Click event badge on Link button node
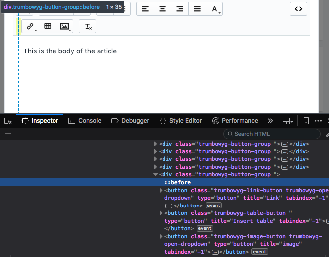The width and height of the screenshot is (329, 257). [x=214, y=206]
